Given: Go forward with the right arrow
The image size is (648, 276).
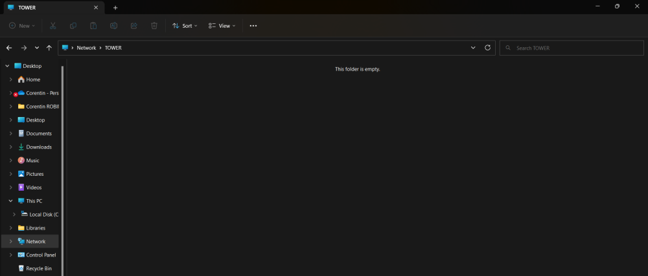Looking at the screenshot, I should (23, 48).
